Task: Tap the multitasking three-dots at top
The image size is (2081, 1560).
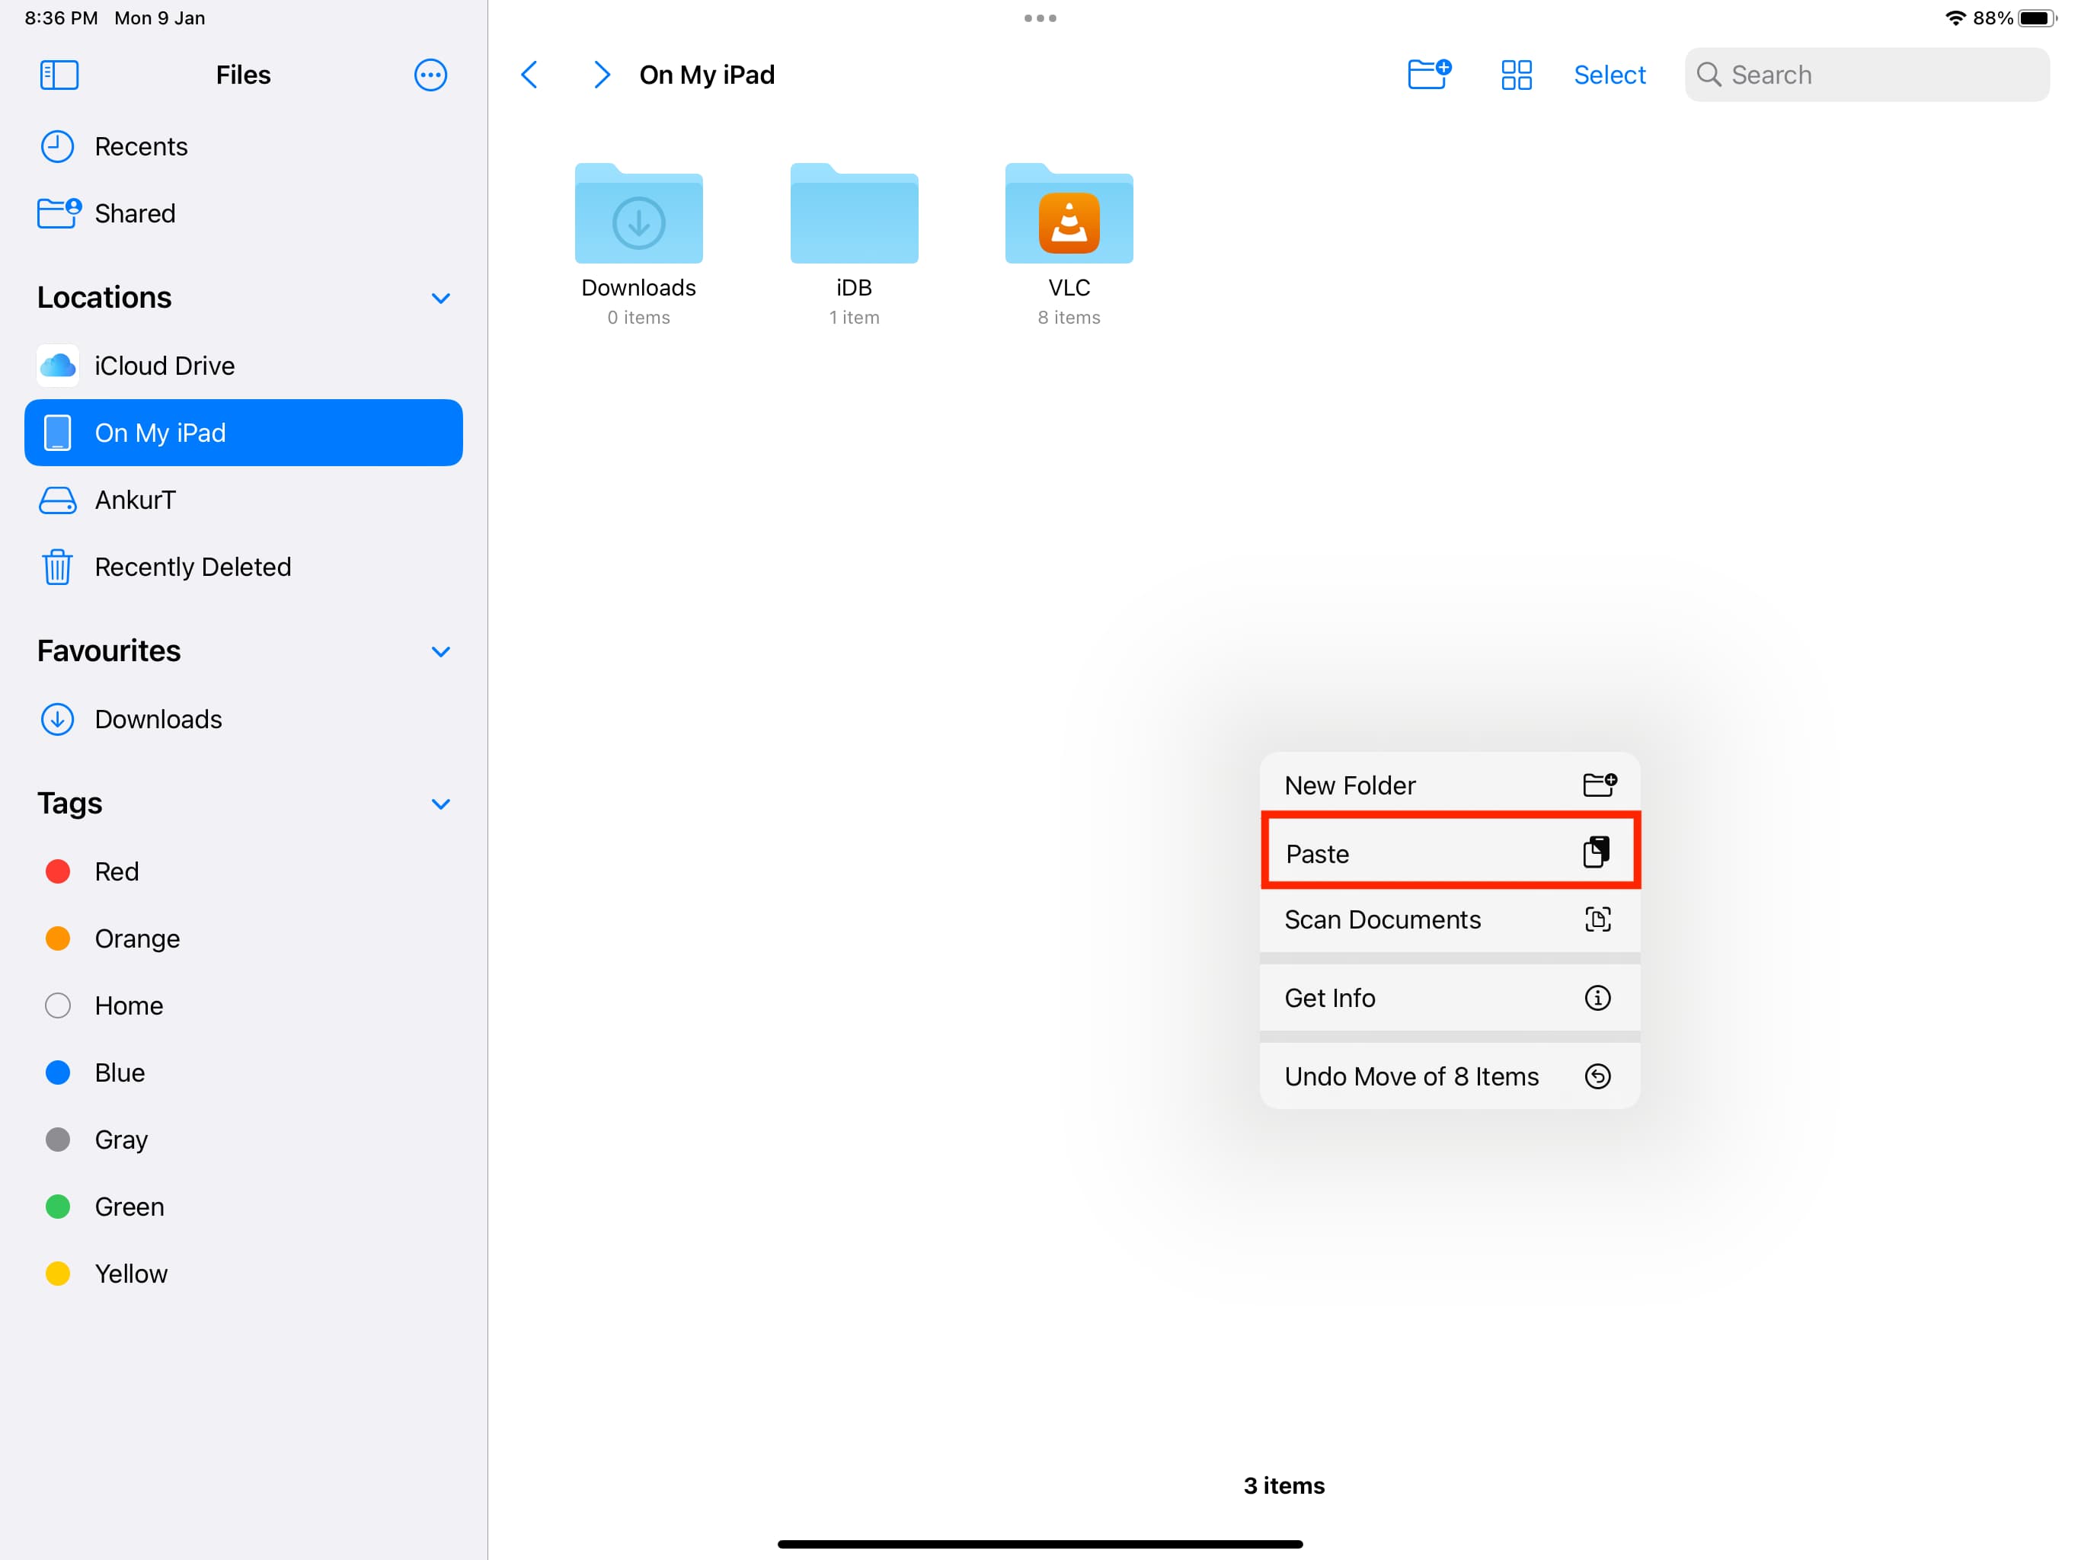Action: (1040, 18)
